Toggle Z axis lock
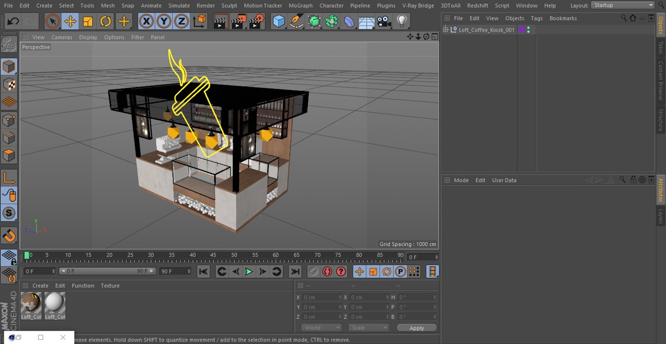The height and width of the screenshot is (344, 666). [x=181, y=22]
